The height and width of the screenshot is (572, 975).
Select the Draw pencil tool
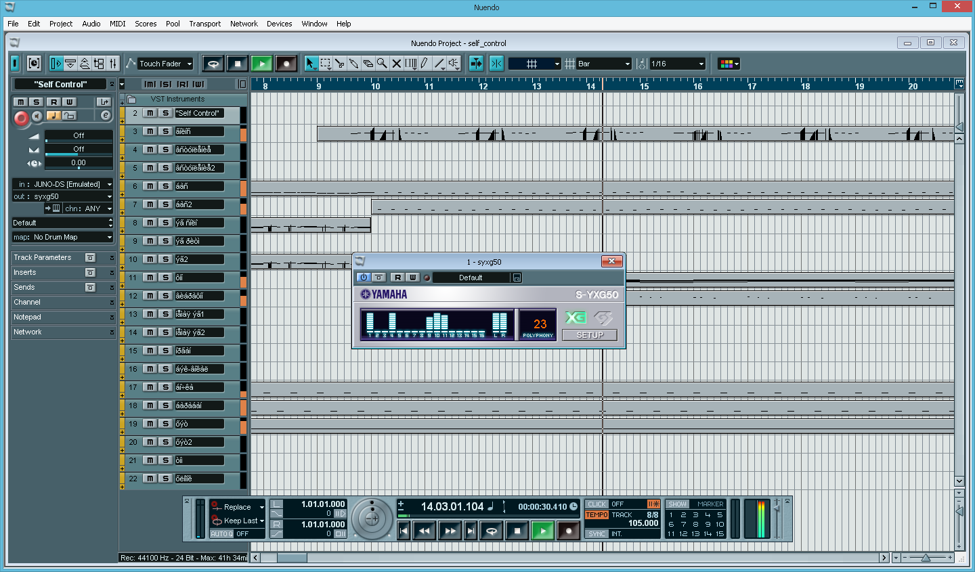425,64
